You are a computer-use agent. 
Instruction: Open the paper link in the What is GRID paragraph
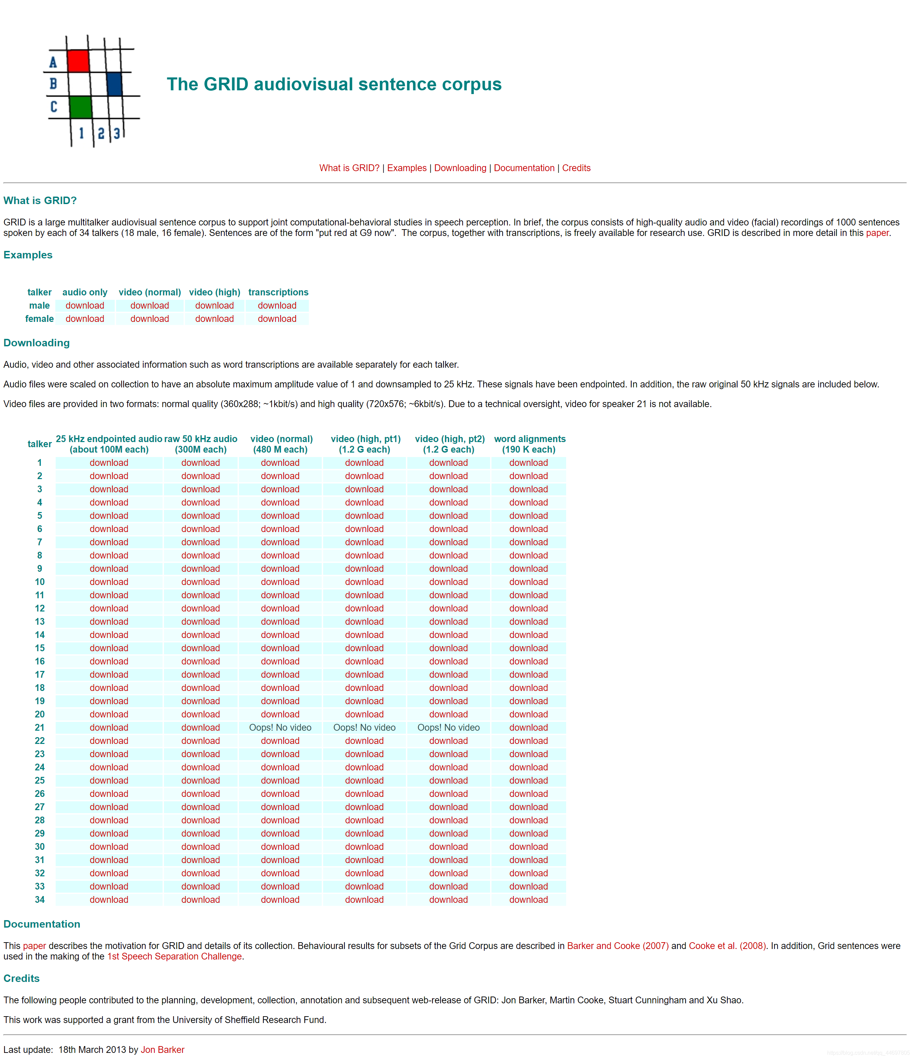click(877, 233)
